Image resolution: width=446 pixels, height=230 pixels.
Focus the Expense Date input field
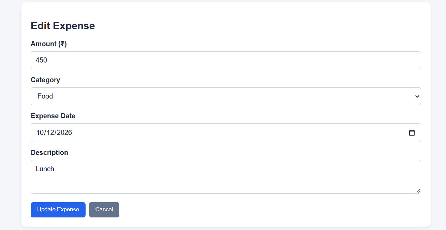(226, 132)
